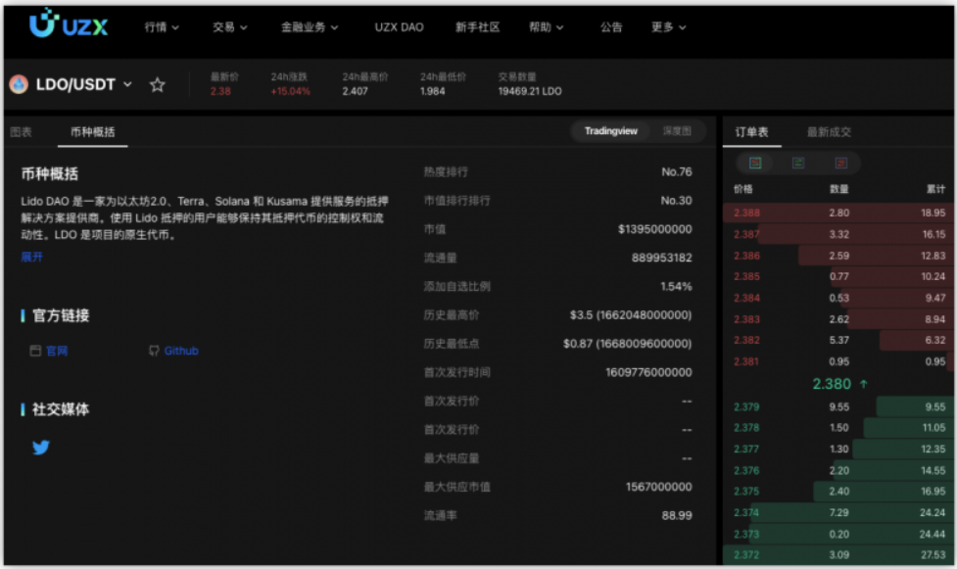This screenshot has width=957, height=569.
Task: Add LDO/USDT to favorites star
Action: click(x=158, y=84)
